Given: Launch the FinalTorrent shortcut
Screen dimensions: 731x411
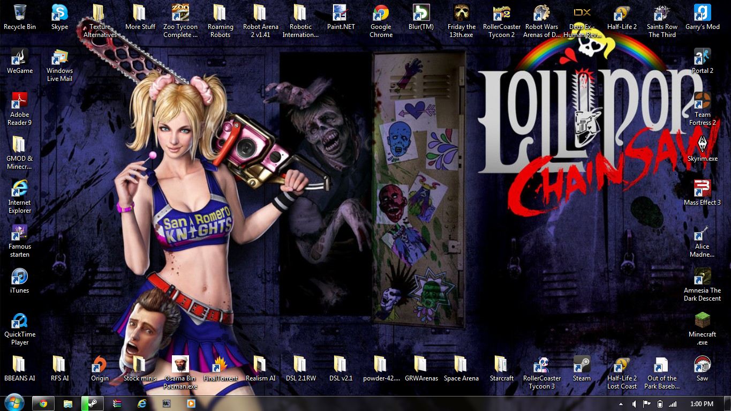Looking at the screenshot, I should 220,368.
